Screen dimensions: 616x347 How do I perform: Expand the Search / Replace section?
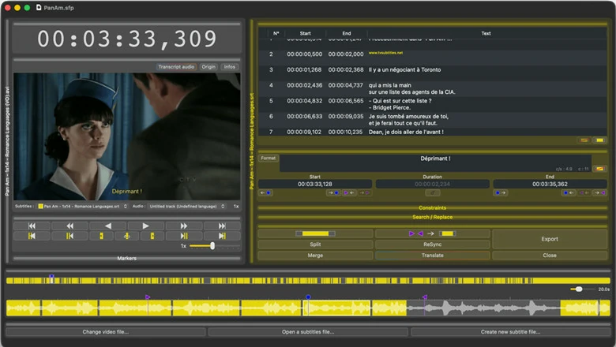[x=432, y=217]
